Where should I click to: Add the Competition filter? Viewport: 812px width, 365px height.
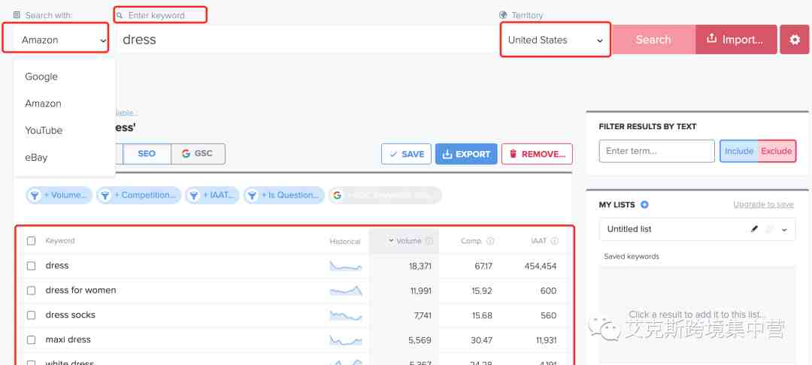138,195
